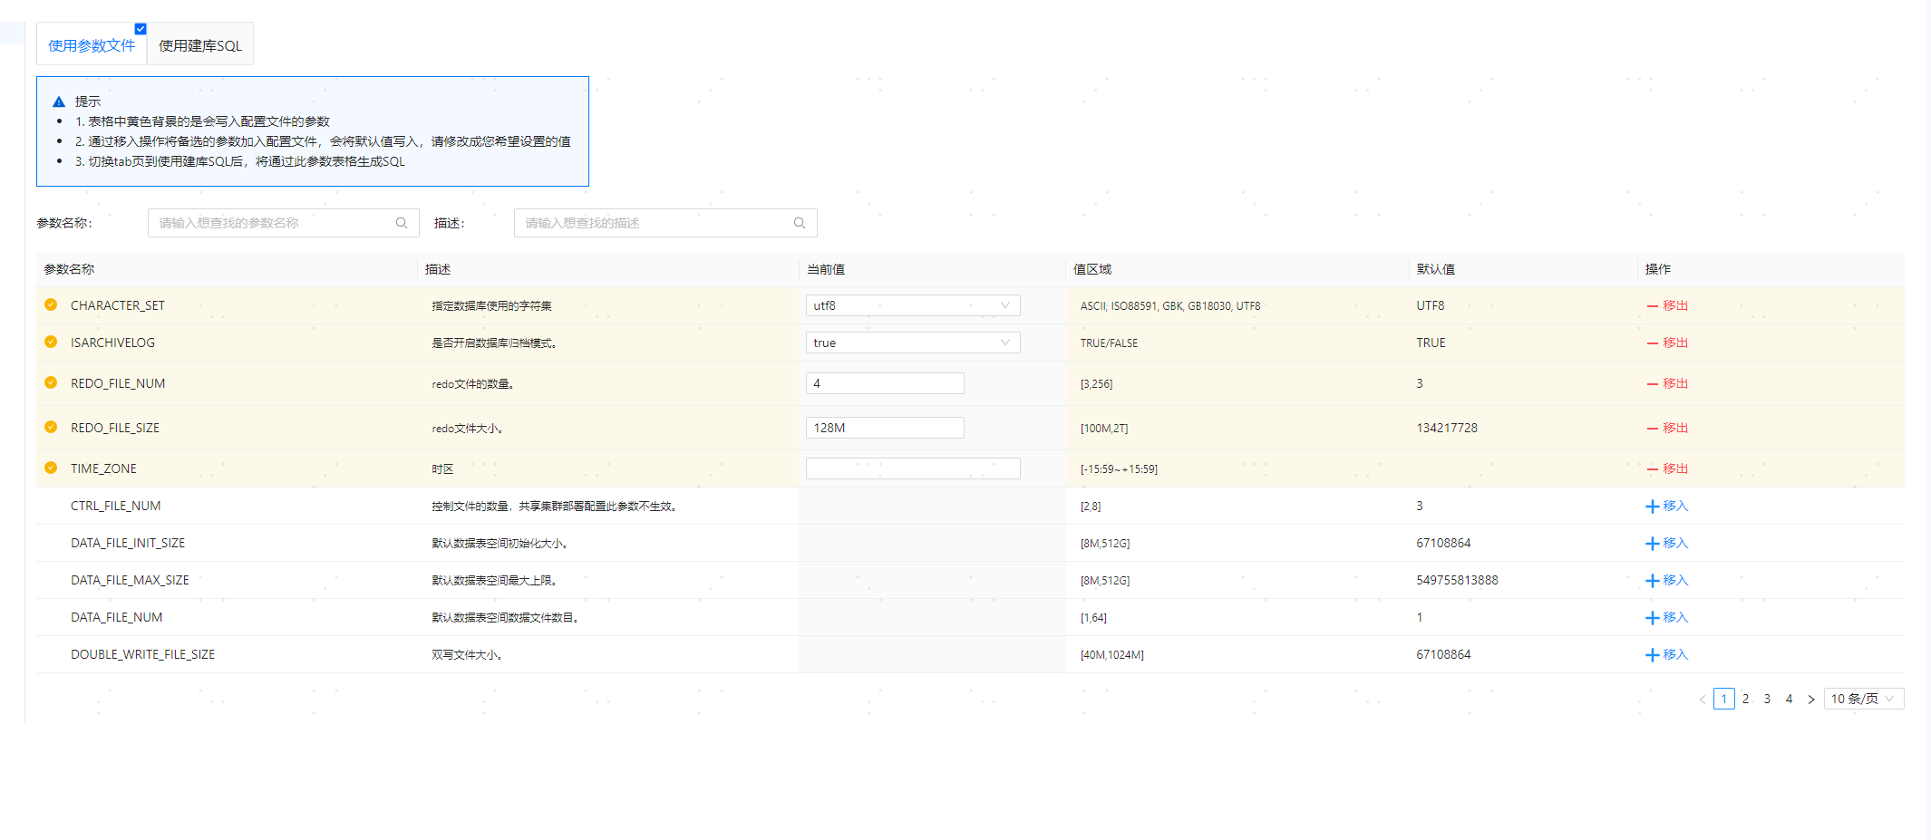Click minus icon to remove CHARACTER_SET

(x=1652, y=306)
